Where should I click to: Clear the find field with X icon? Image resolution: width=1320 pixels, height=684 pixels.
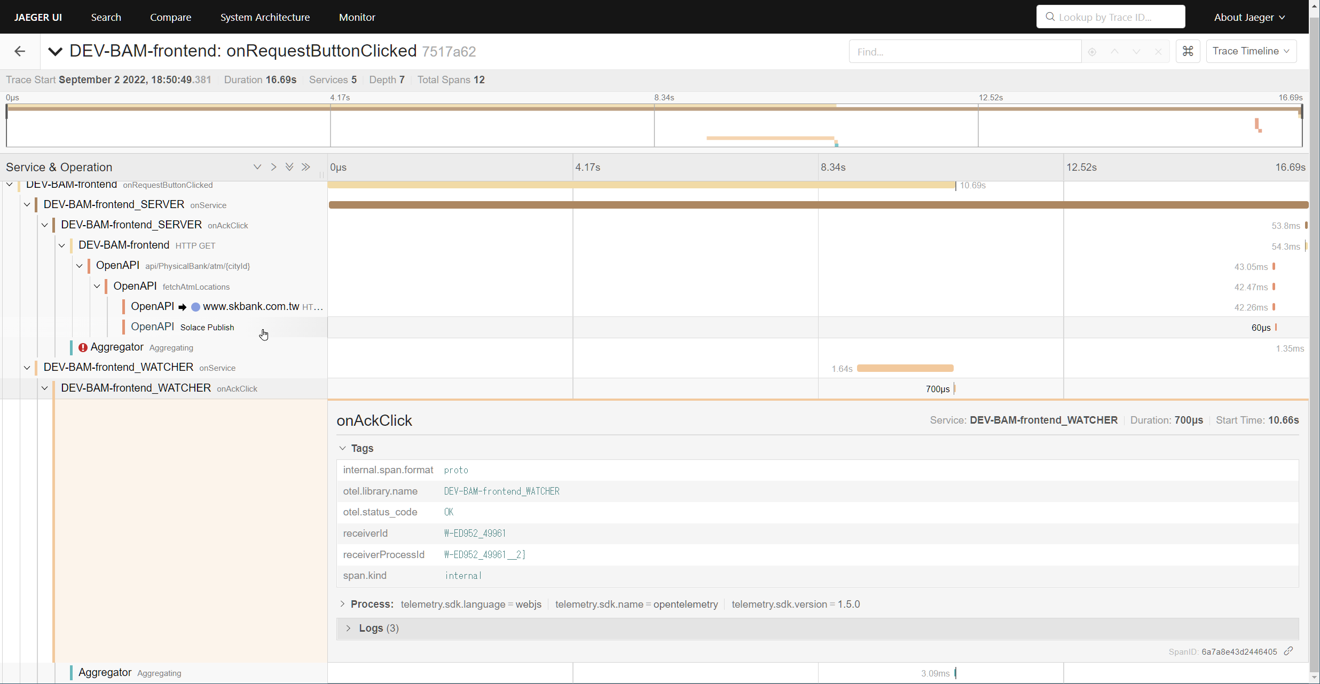click(1158, 52)
